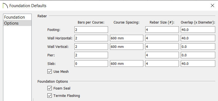Click Footing Bars per Course field
The image size is (218, 101).
[91, 30]
